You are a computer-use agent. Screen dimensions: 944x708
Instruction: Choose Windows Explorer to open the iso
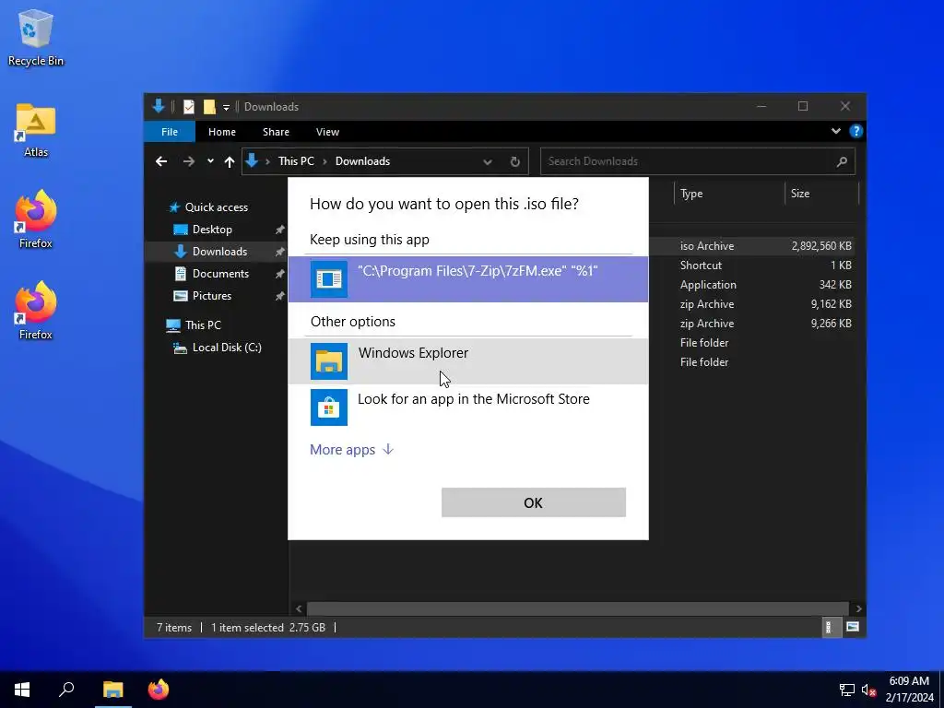pyautogui.click(x=467, y=361)
